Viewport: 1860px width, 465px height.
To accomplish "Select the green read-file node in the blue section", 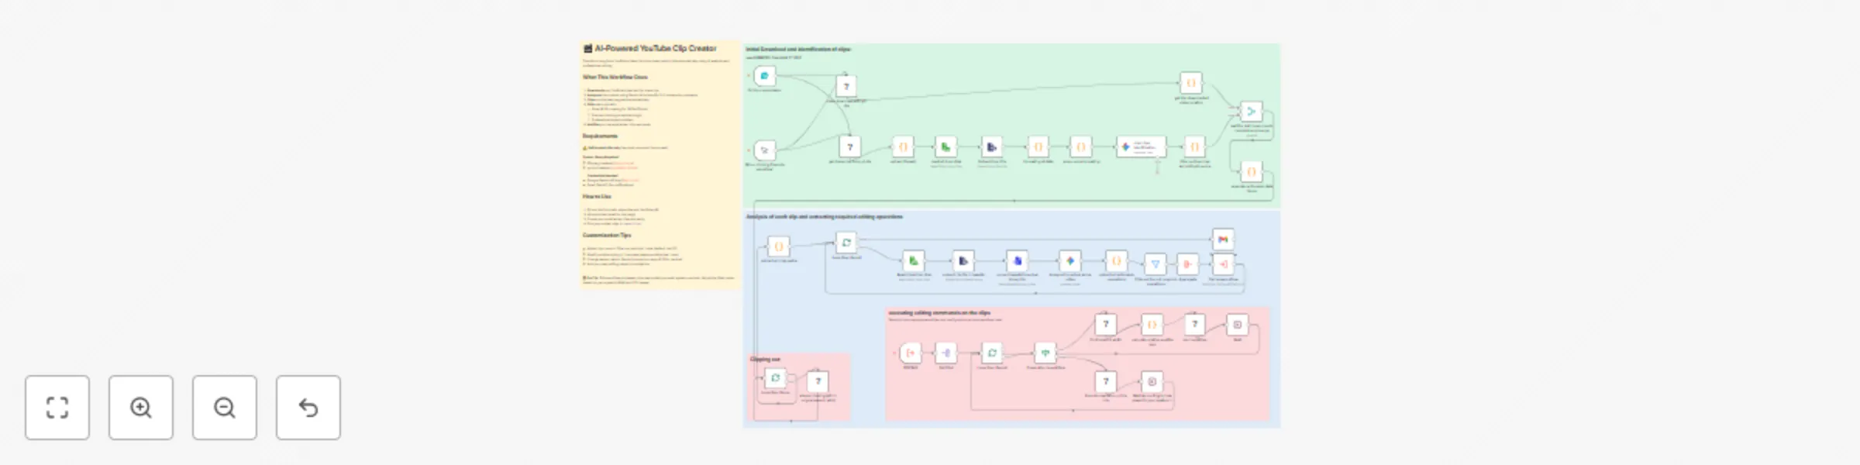I will tap(914, 261).
